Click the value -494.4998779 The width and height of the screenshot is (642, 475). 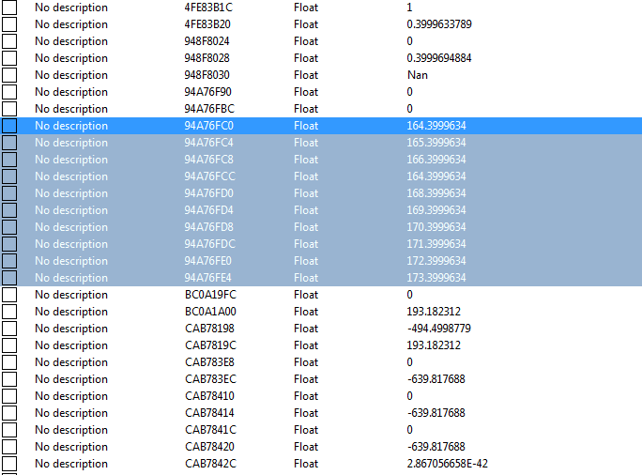tap(438, 329)
